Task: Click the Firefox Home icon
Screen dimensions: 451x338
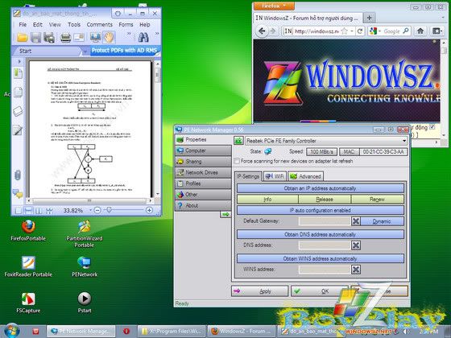Action: coord(420,31)
